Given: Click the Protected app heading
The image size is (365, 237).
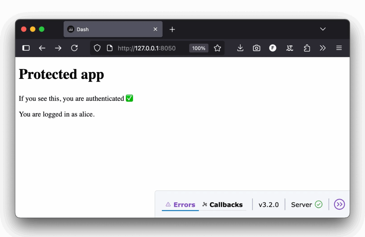Looking at the screenshot, I should tap(61, 74).
